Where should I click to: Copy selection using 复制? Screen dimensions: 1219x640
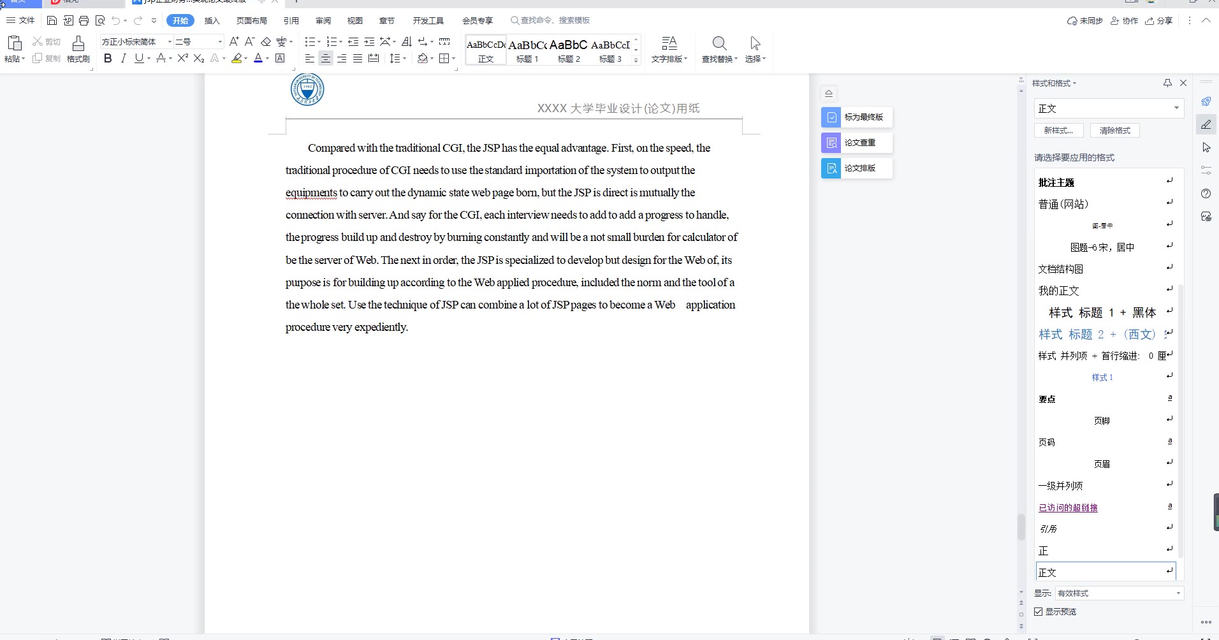[x=47, y=58]
